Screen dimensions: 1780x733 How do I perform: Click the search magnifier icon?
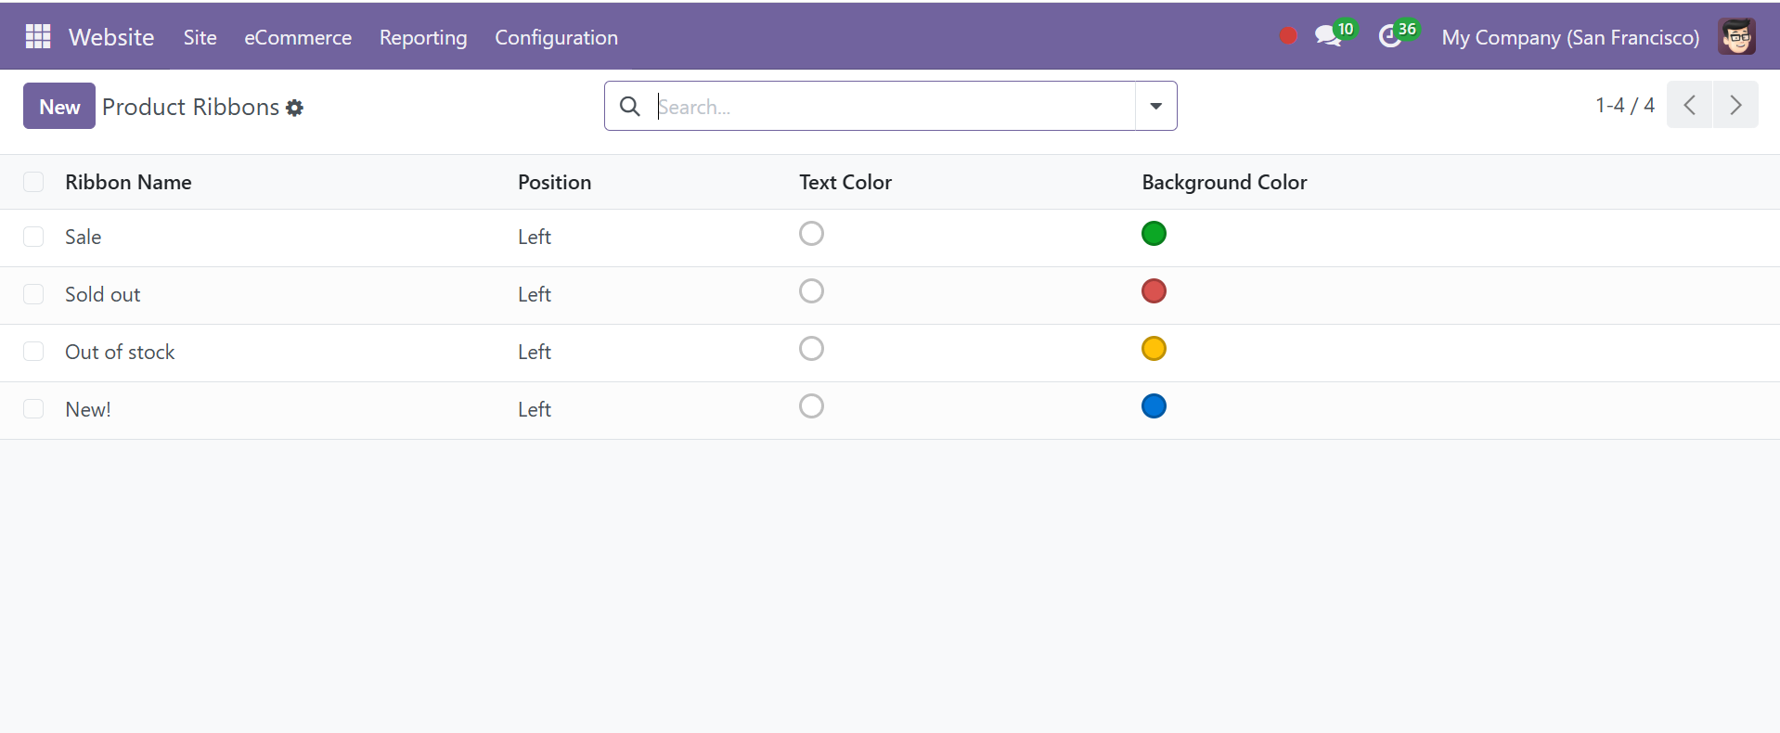(x=630, y=106)
